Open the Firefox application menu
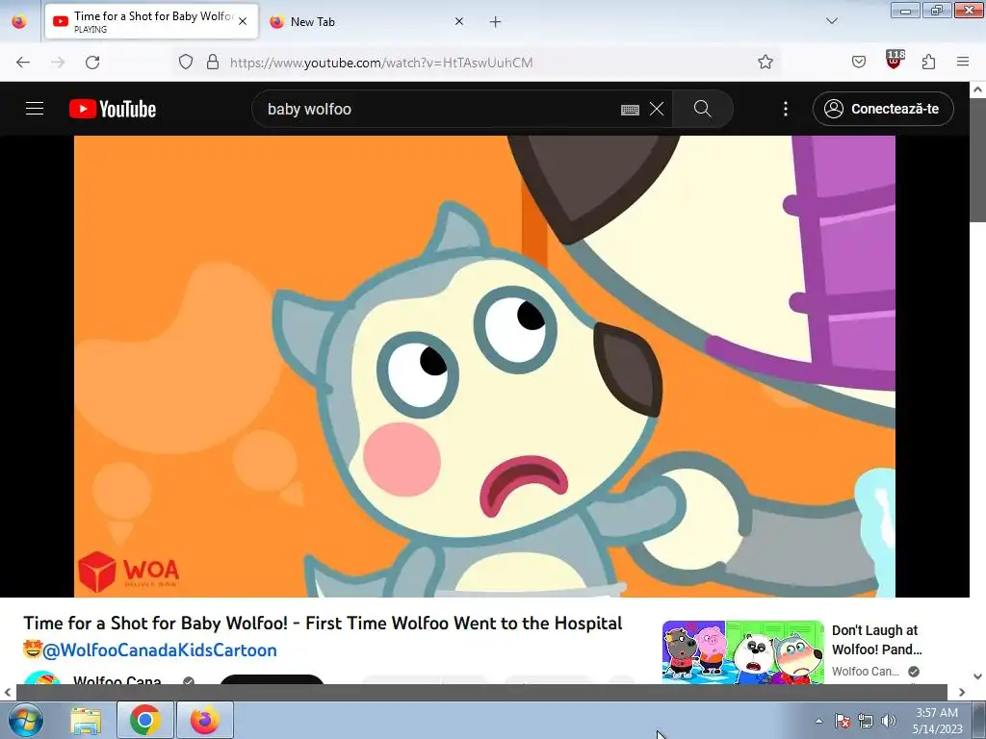The width and height of the screenshot is (986, 739). 963,62
